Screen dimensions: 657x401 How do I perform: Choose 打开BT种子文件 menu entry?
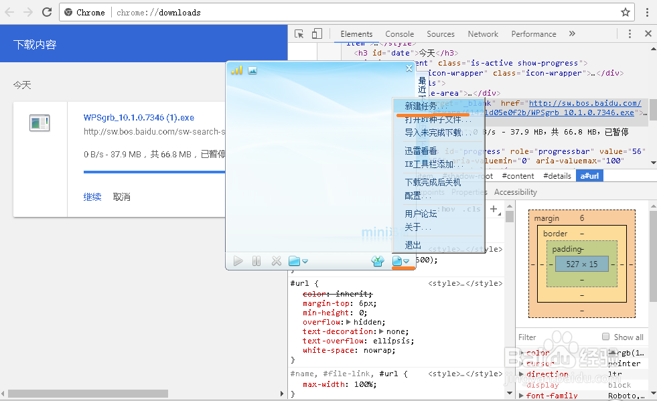tap(439, 119)
